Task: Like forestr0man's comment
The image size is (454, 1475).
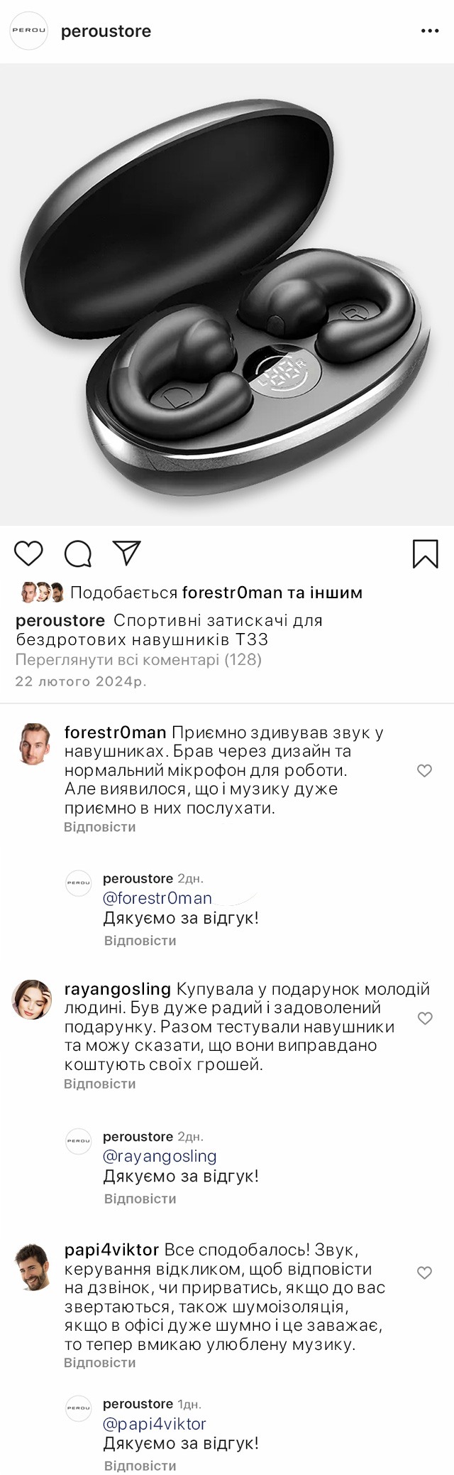Action: (424, 771)
